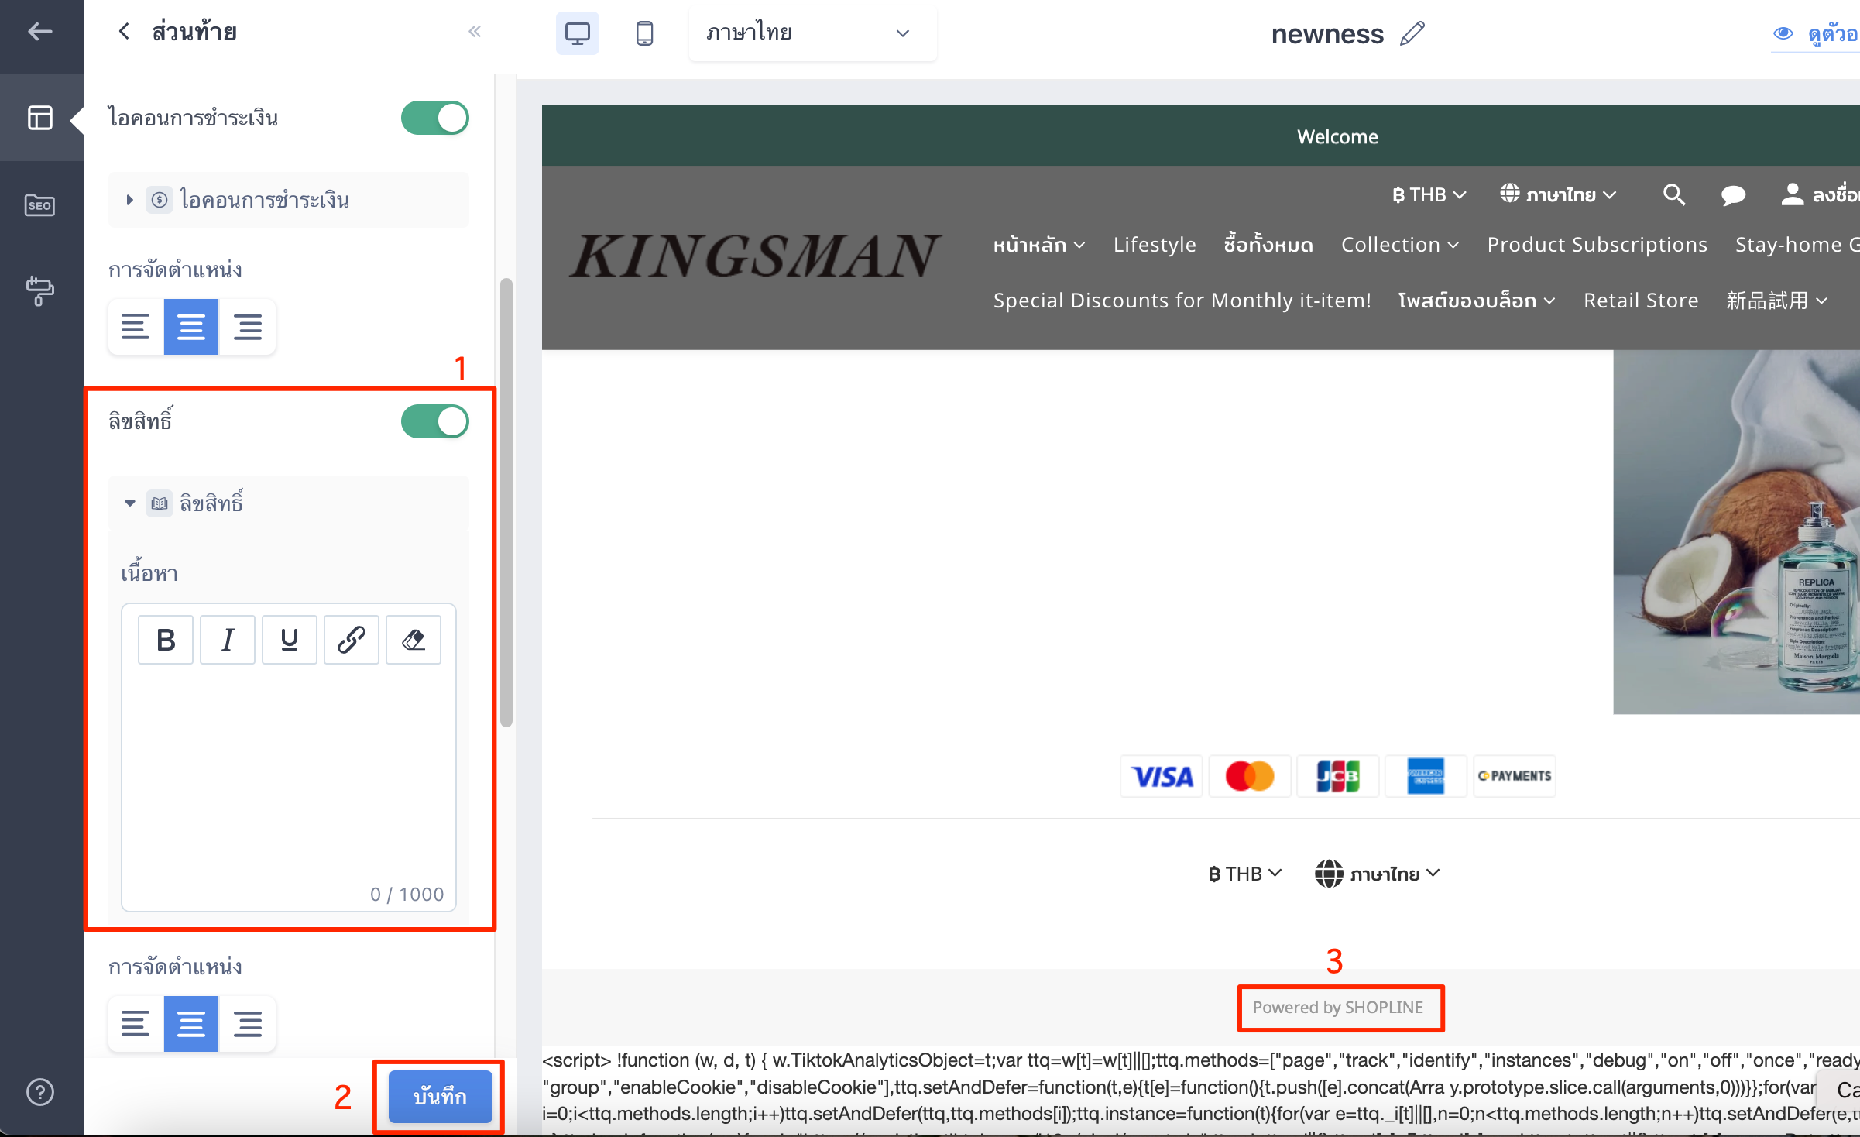This screenshot has width=1860, height=1137.
Task: Click into the copyright content text area
Action: [289, 775]
